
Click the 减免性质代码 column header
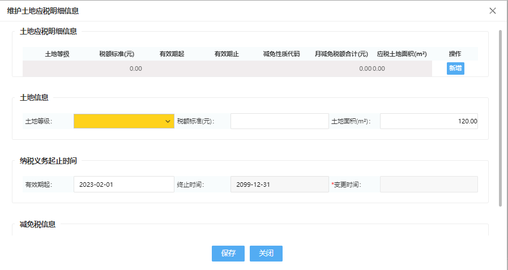pos(281,54)
